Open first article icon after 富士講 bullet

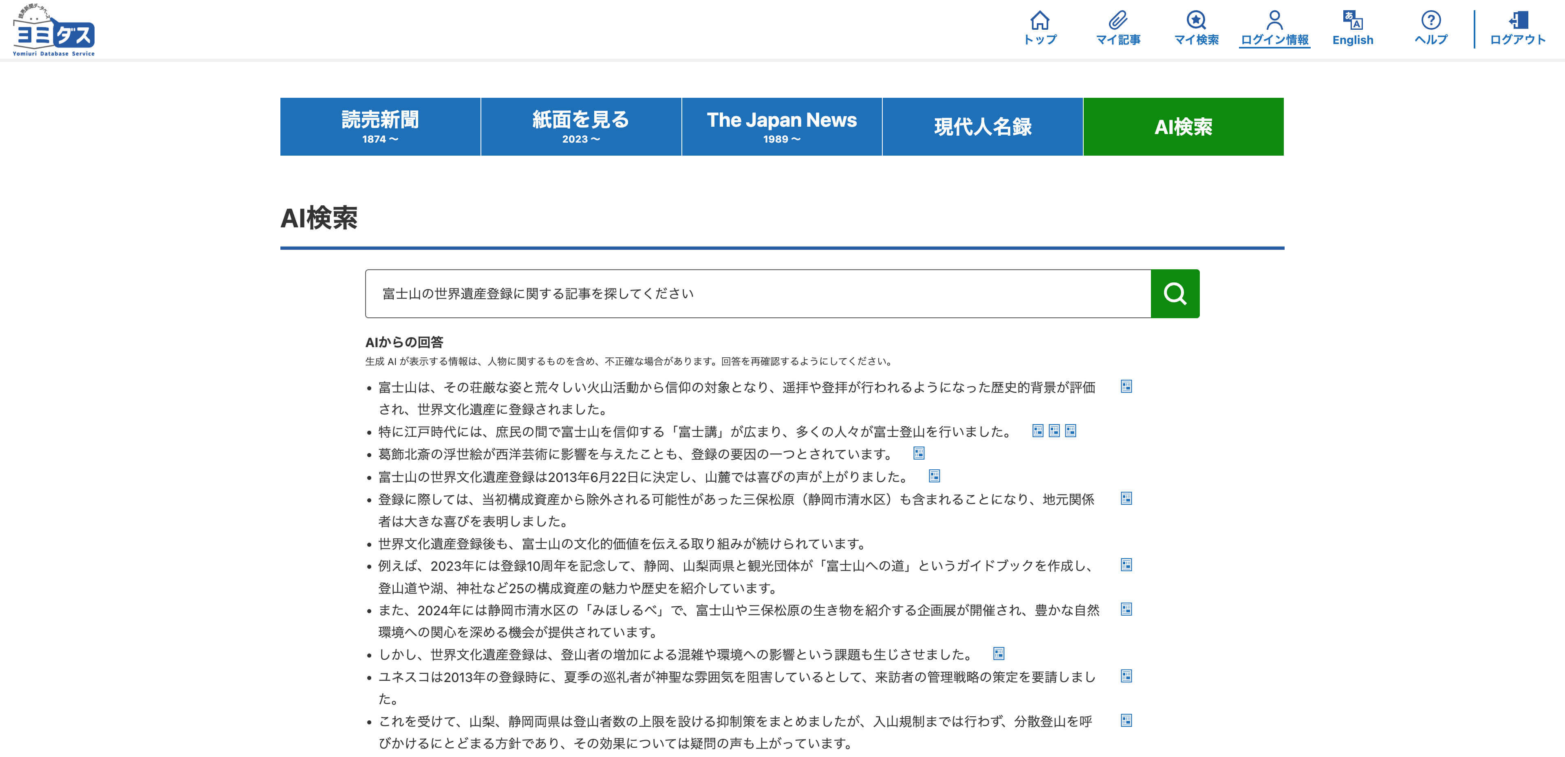pos(1038,431)
